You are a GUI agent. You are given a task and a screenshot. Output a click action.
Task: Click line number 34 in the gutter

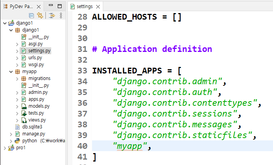[82, 82]
